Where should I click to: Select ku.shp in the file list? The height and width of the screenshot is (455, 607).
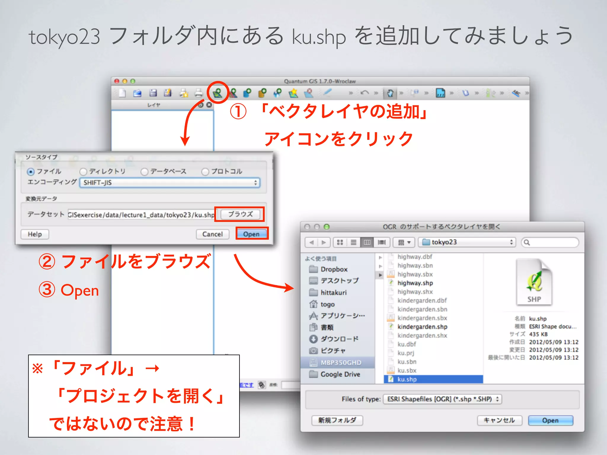coord(407,379)
